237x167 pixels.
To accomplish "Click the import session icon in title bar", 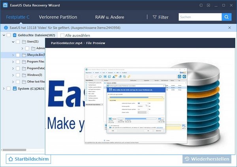I will (201, 5).
